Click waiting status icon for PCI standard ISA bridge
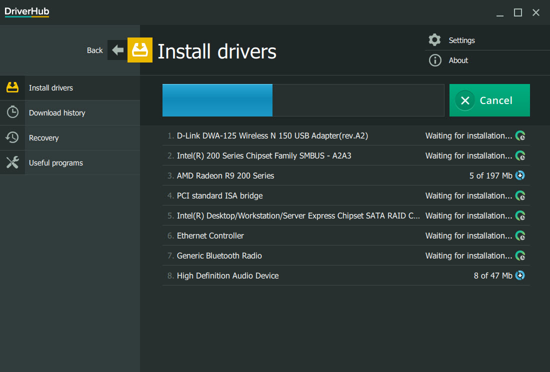This screenshot has width=550, height=372. tap(520, 195)
